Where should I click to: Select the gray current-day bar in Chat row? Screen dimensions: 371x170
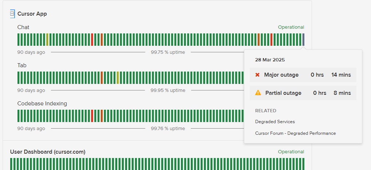click(303, 40)
